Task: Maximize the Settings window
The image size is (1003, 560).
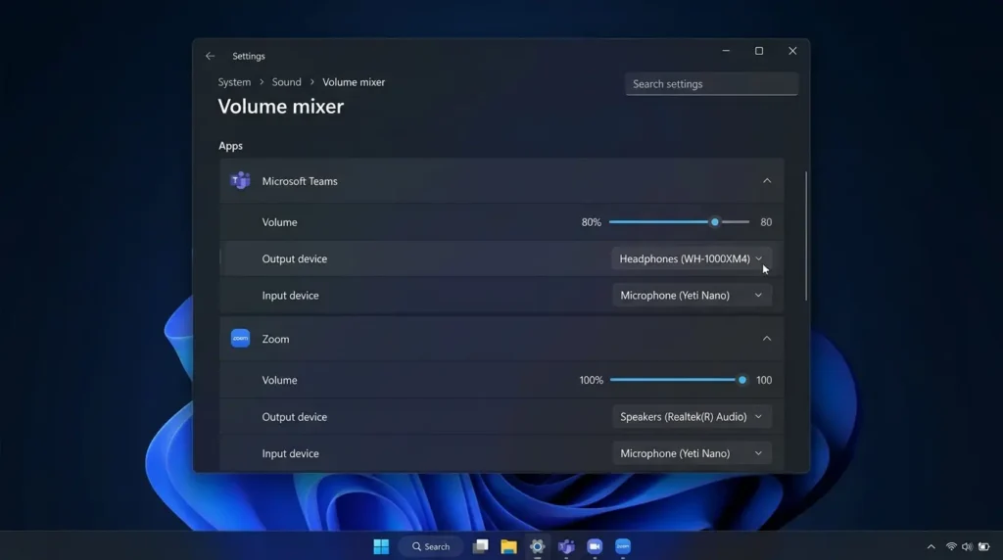Action: (x=759, y=51)
